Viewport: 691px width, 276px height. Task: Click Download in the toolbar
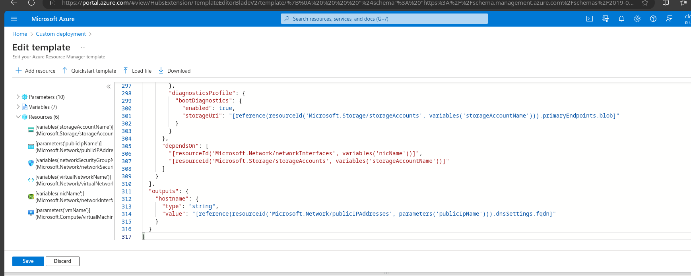coord(175,71)
